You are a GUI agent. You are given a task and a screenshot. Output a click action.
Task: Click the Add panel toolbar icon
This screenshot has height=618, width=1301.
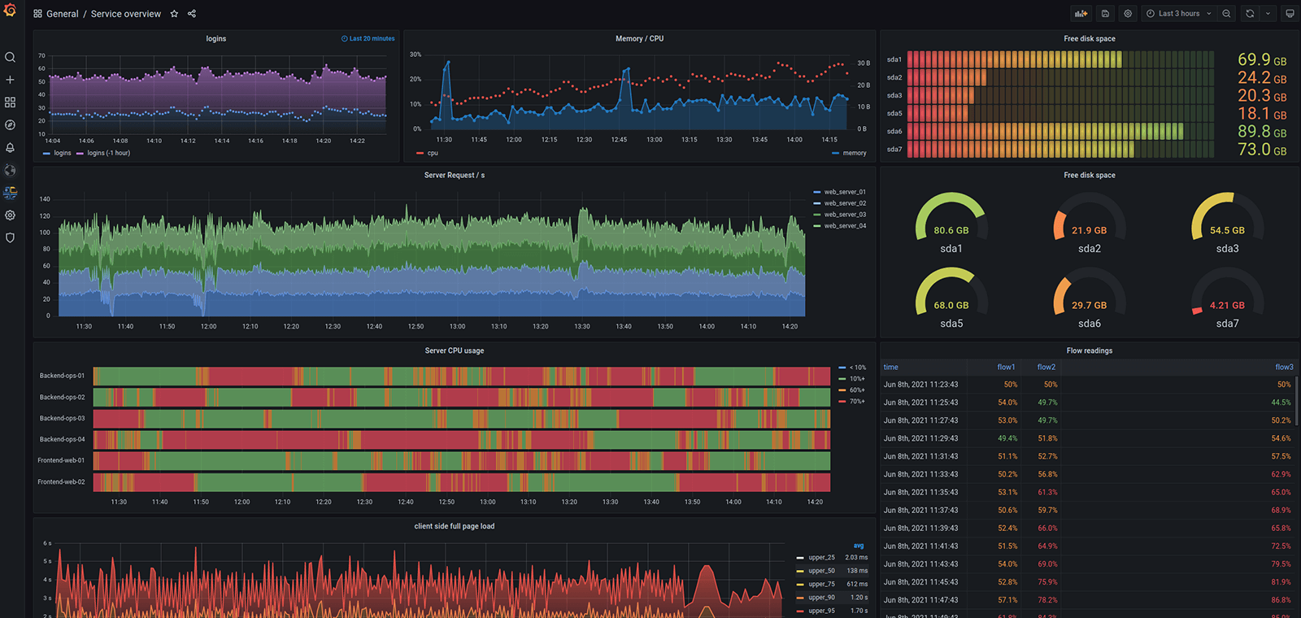(x=1081, y=14)
